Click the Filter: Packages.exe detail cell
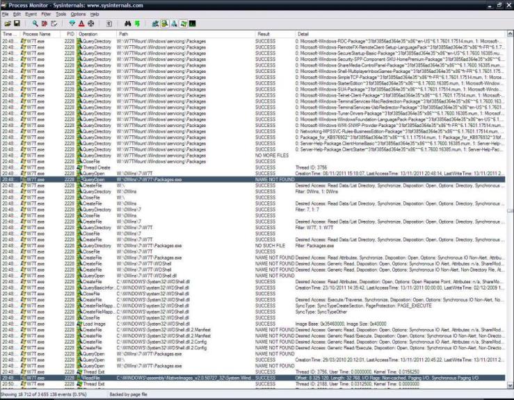The image size is (514, 400). point(314,246)
